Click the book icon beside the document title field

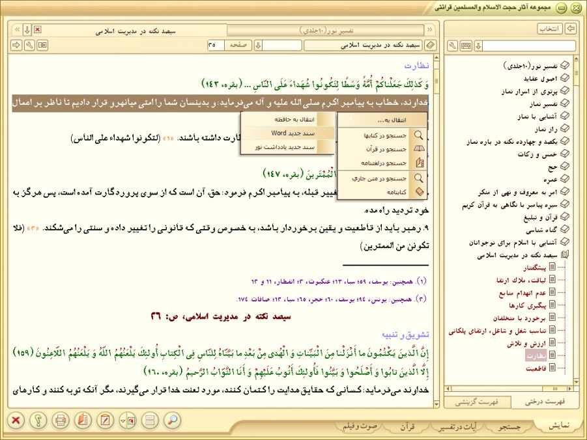pyautogui.click(x=431, y=46)
